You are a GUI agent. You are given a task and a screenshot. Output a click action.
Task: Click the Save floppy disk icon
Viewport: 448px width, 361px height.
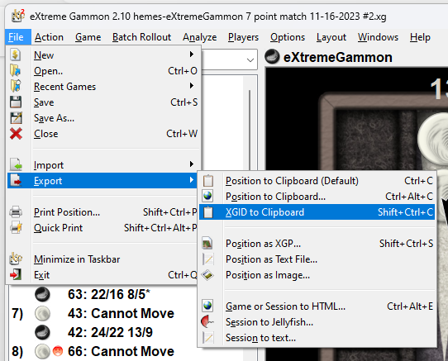coord(16,102)
